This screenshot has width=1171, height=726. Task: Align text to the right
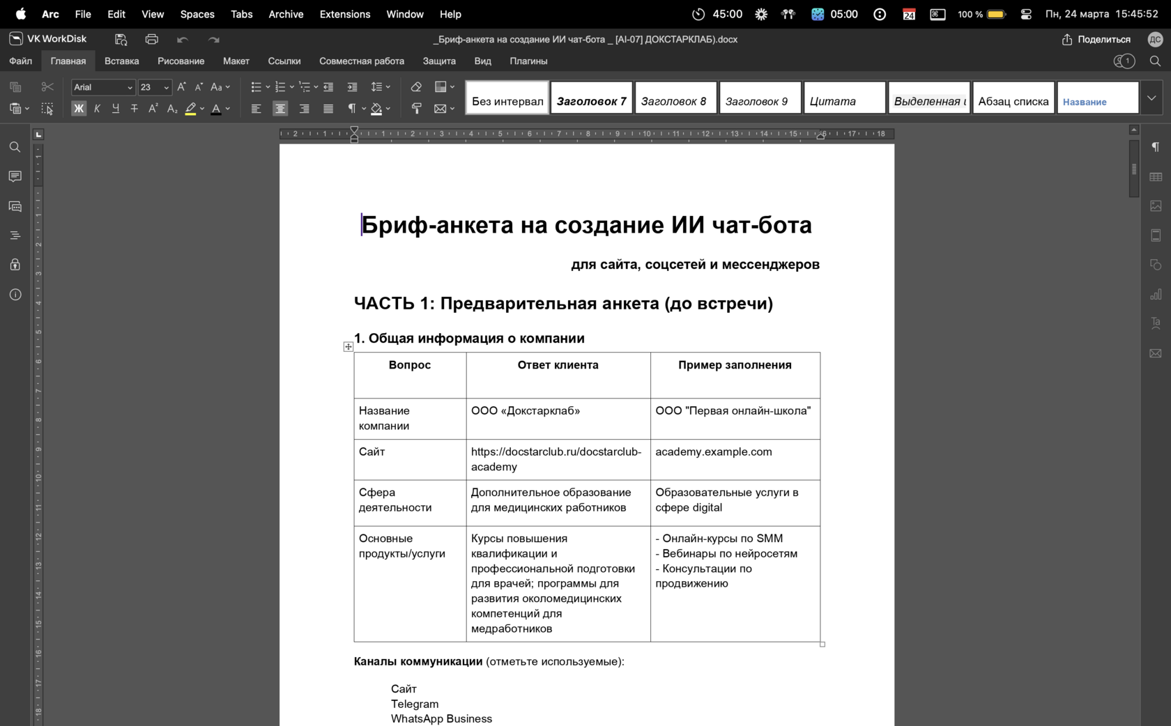305,109
